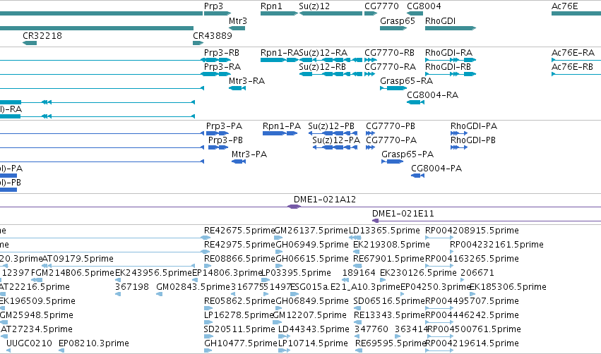Select the Mtr3 gene name label

click(237, 21)
